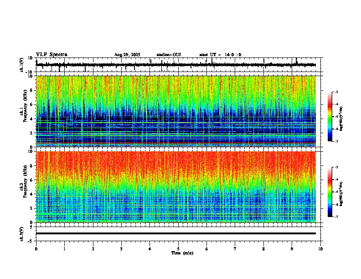The image size is (361, 279).
Task: Click the "station=OUI" header text
Action: (x=169, y=55)
